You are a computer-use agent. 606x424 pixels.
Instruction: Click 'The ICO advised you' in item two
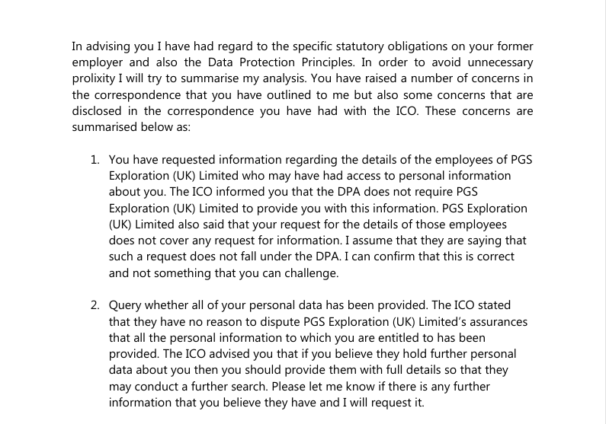(221, 354)
